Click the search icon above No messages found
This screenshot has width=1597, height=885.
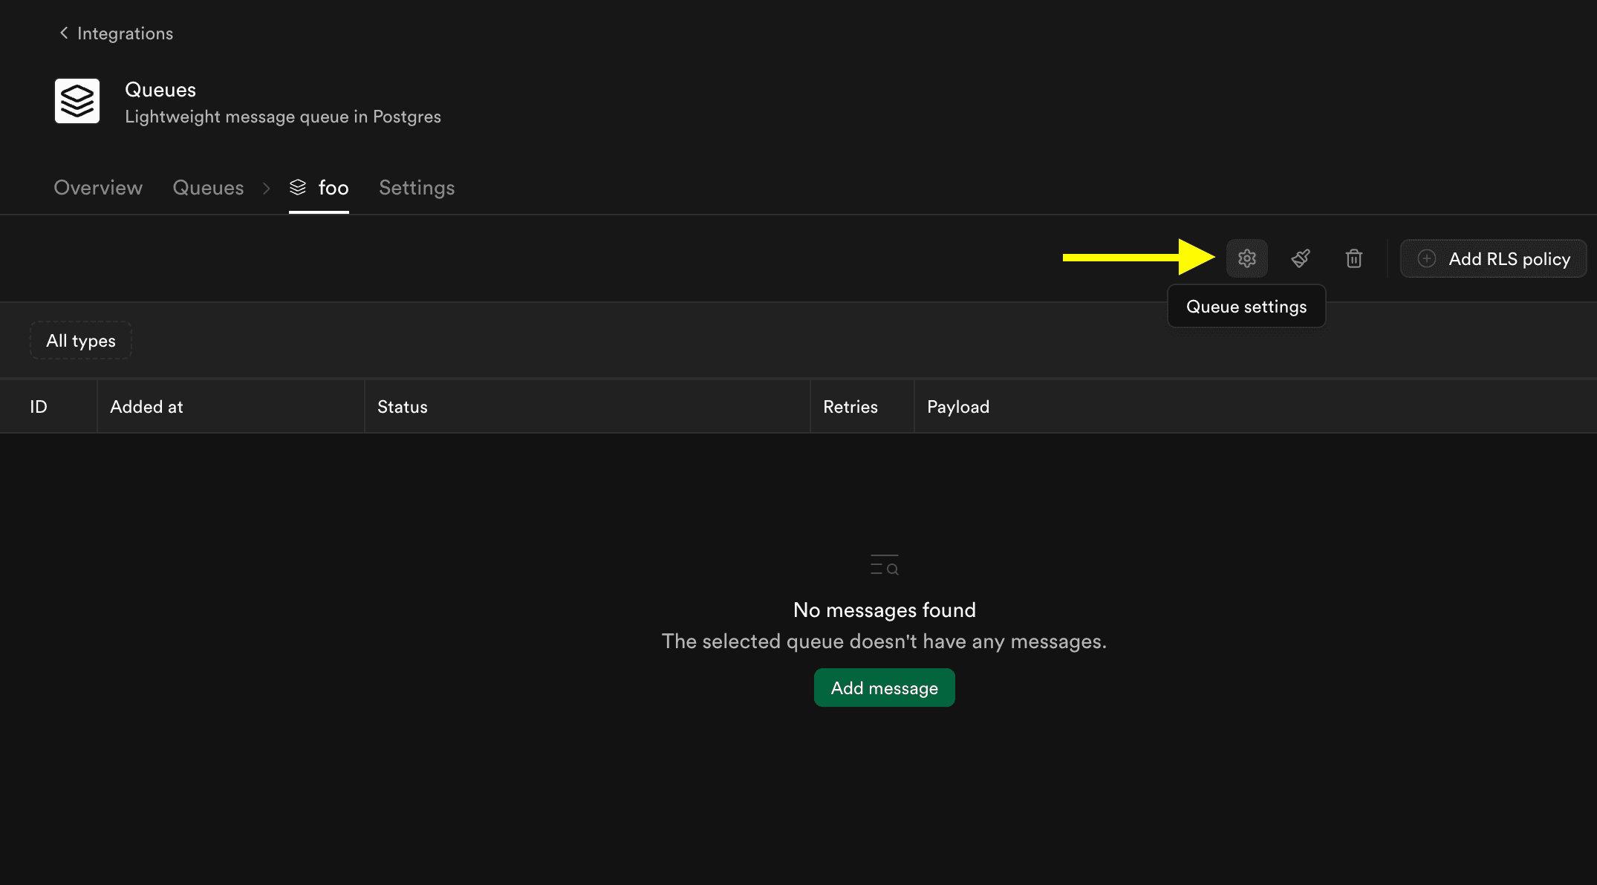pyautogui.click(x=884, y=565)
